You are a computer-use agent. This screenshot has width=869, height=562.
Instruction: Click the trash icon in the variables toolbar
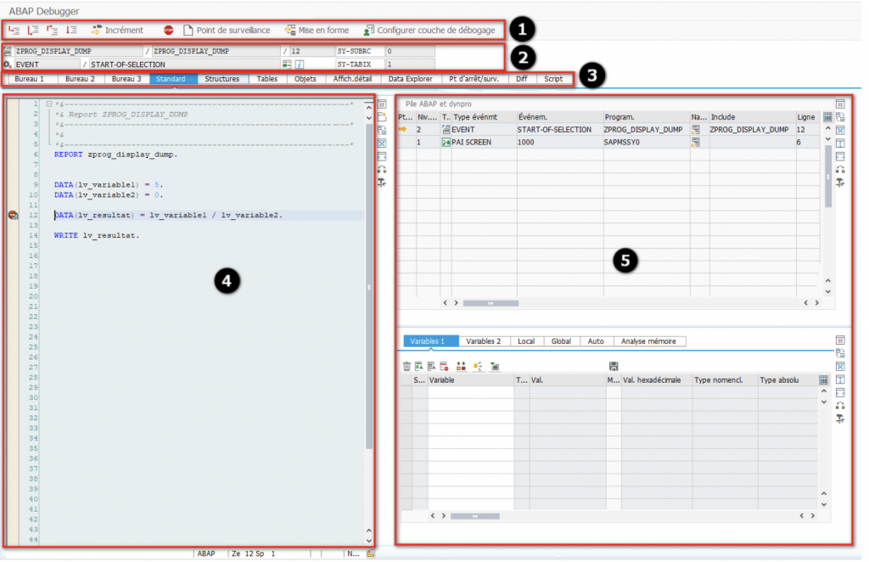406,366
